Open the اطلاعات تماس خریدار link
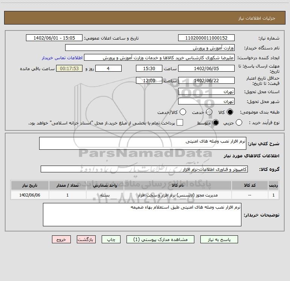290x281 pixels. [62, 58]
